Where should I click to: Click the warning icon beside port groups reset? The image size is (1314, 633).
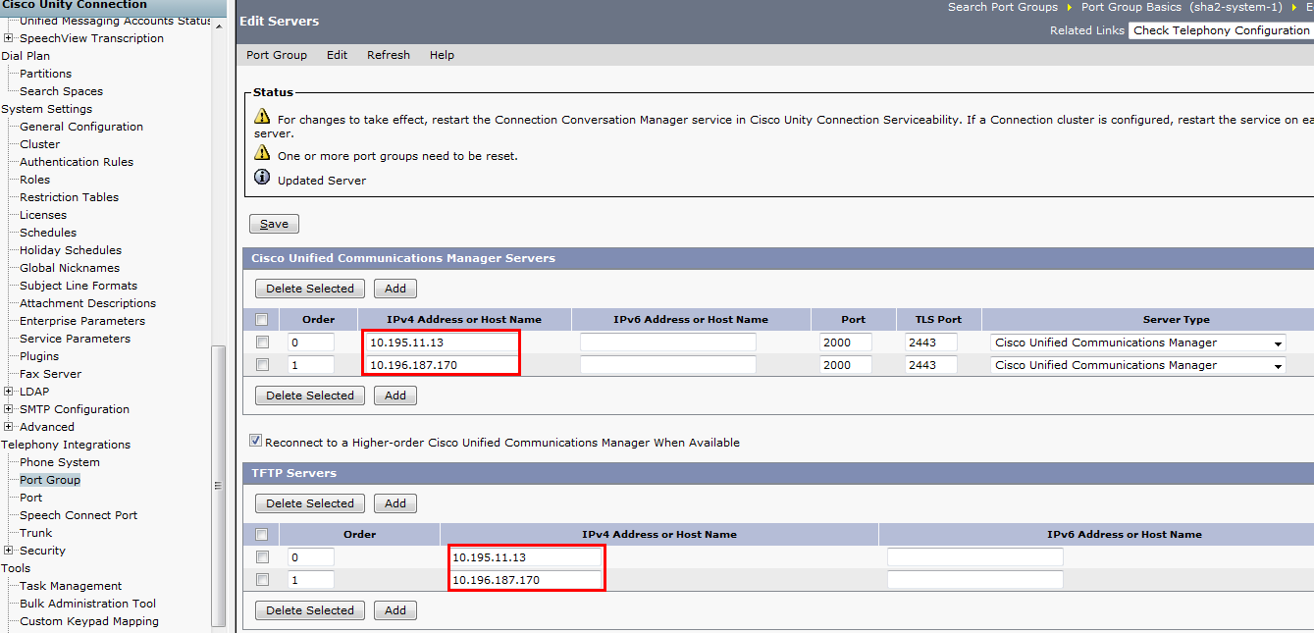coord(262,153)
